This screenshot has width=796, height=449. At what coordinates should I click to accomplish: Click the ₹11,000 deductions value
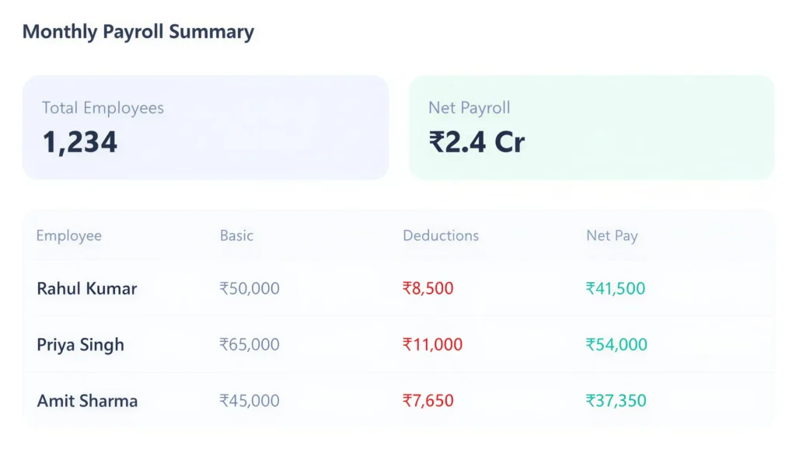(432, 344)
